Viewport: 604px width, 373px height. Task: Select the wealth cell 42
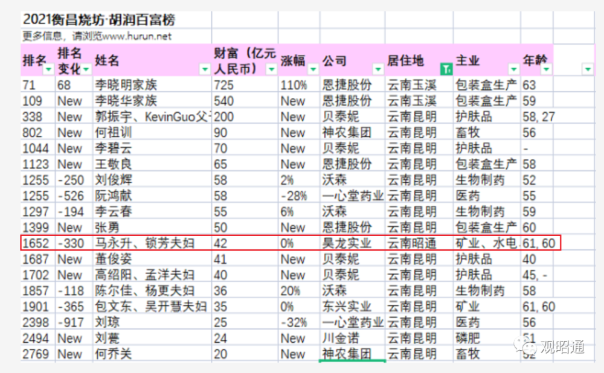coord(245,243)
